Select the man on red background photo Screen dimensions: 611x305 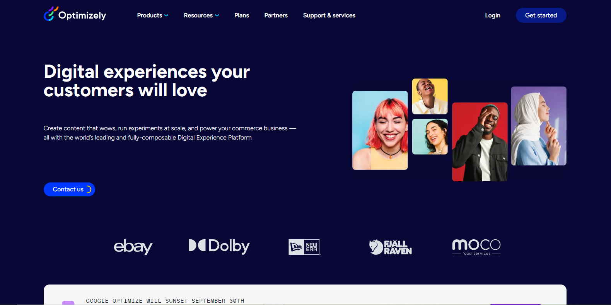(480, 142)
